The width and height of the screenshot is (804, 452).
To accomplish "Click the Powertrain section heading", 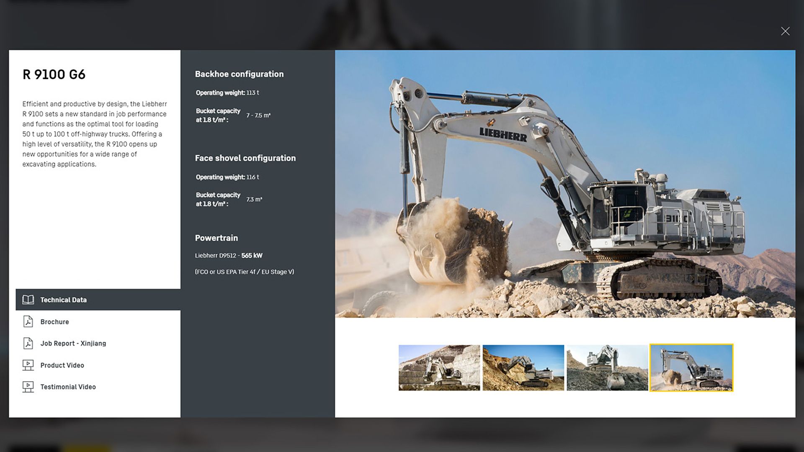I will 216,238.
